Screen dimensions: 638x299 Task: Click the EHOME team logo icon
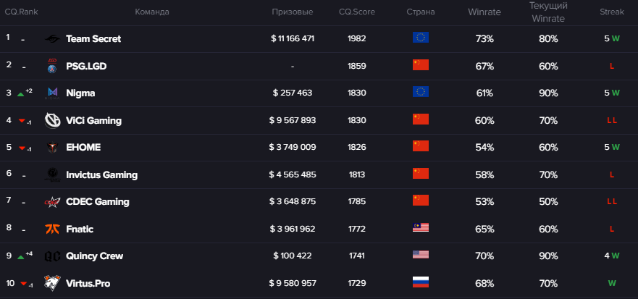coord(53,147)
